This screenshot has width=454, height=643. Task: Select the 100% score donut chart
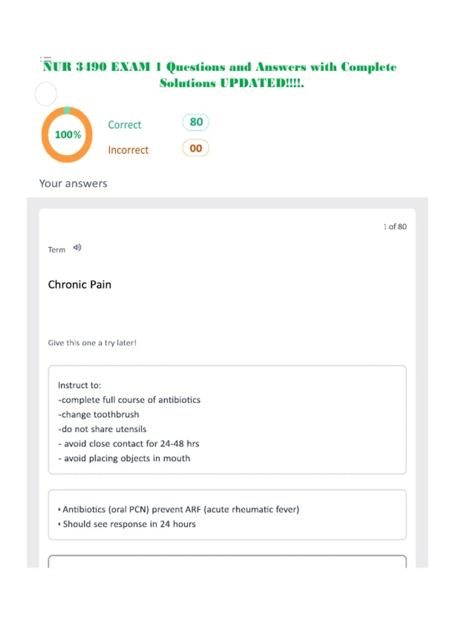67,135
